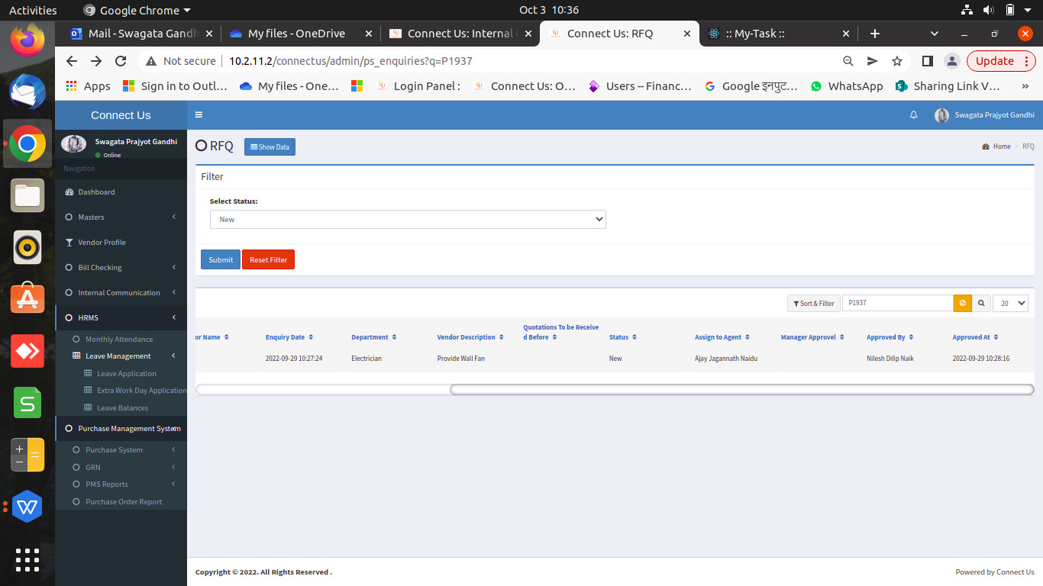Open user menu Swagata Prajyot Gandhi
Screen dimensions: 1043x586
[985, 115]
